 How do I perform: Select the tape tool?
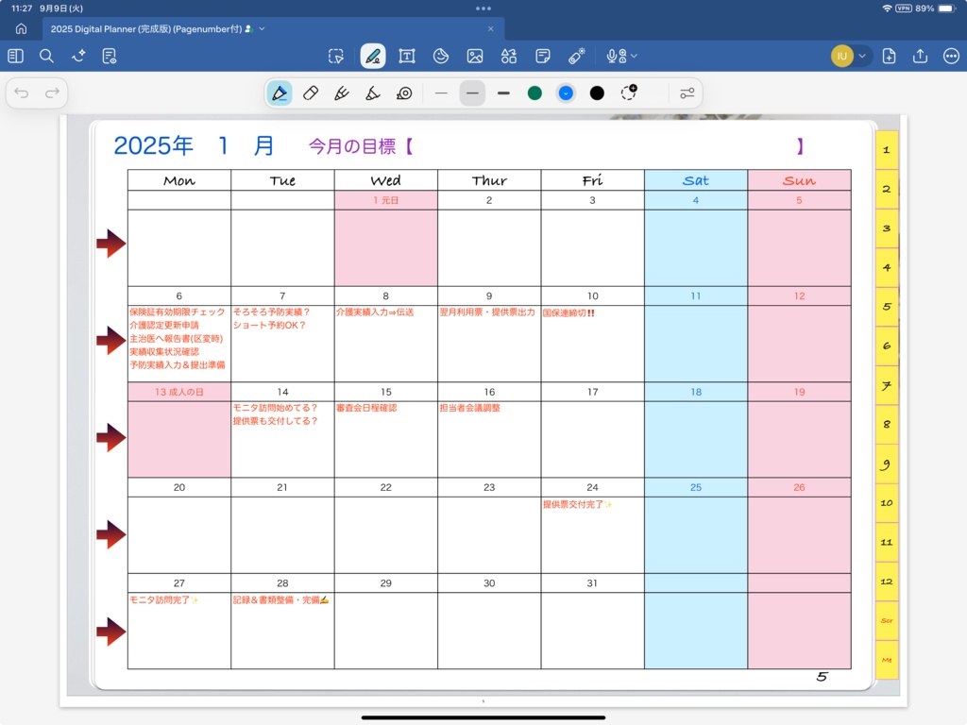tap(404, 93)
